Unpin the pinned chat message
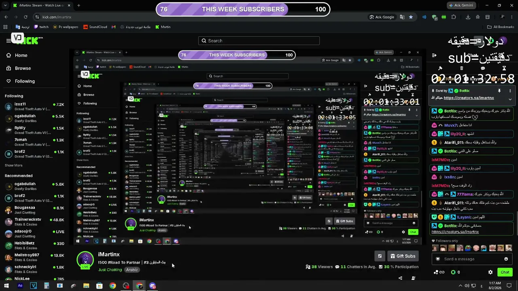The image size is (518, 291). [x=499, y=91]
